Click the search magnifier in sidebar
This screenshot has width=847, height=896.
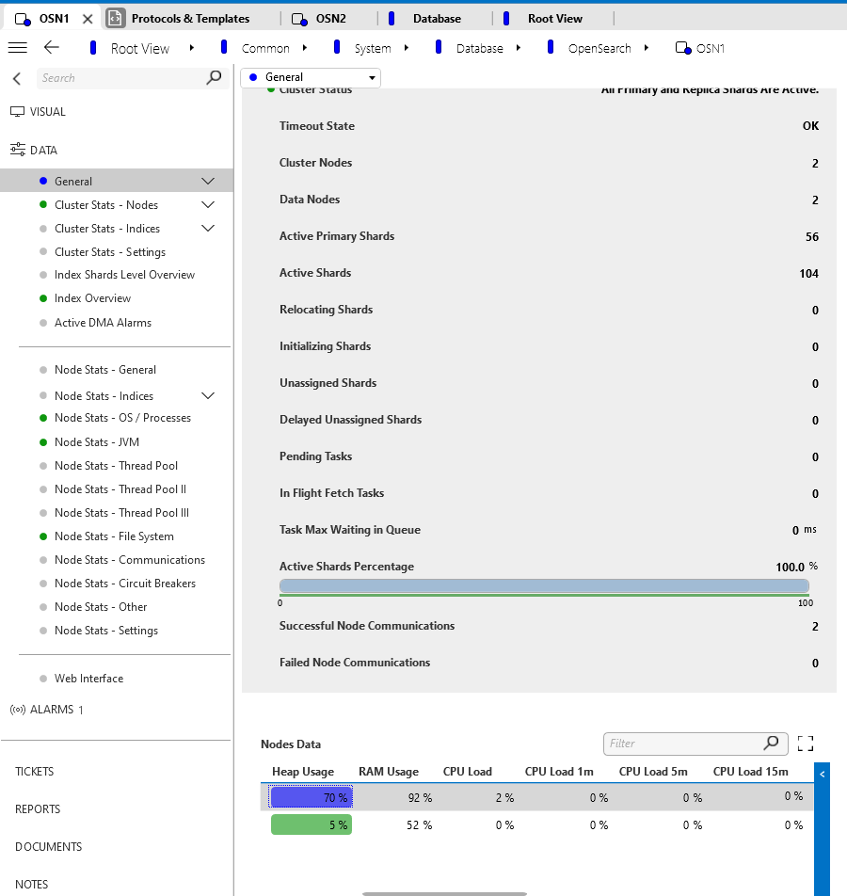(x=214, y=78)
